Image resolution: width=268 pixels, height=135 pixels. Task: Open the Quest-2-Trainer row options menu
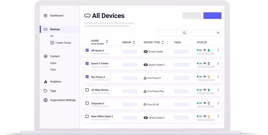tap(218, 63)
